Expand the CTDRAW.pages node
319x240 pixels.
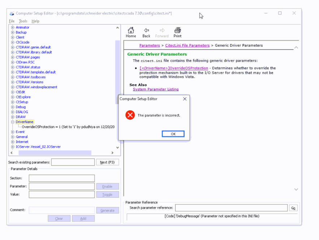point(13,57)
